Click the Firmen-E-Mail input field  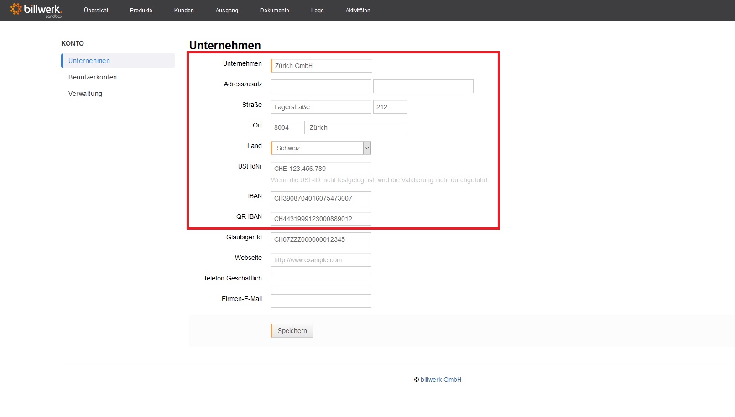pyautogui.click(x=321, y=301)
